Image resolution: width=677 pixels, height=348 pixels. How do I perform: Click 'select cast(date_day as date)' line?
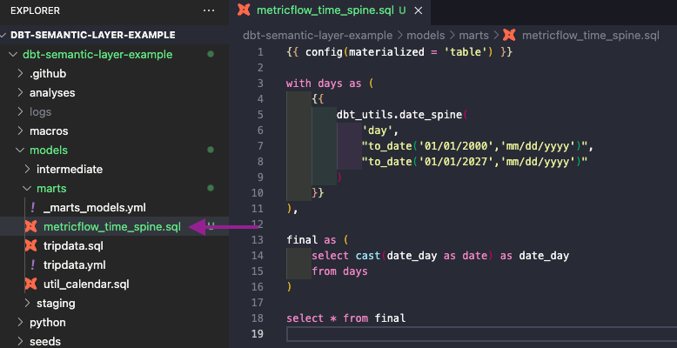point(440,256)
